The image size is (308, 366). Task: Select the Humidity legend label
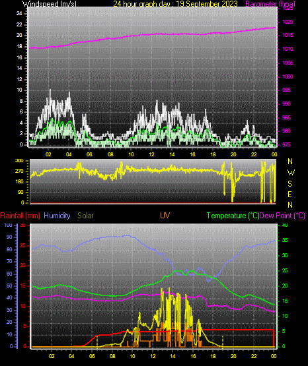(57, 216)
